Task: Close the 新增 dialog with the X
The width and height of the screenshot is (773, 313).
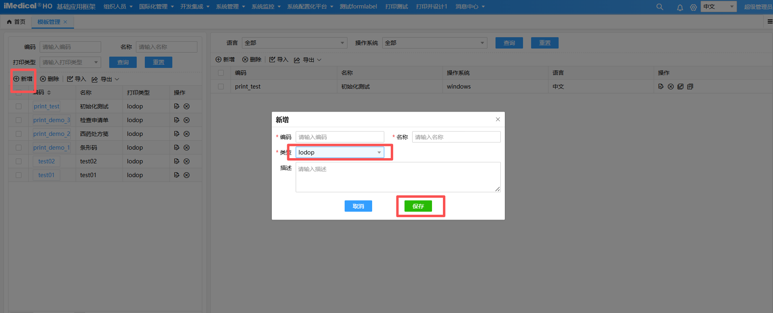Action: [x=498, y=119]
